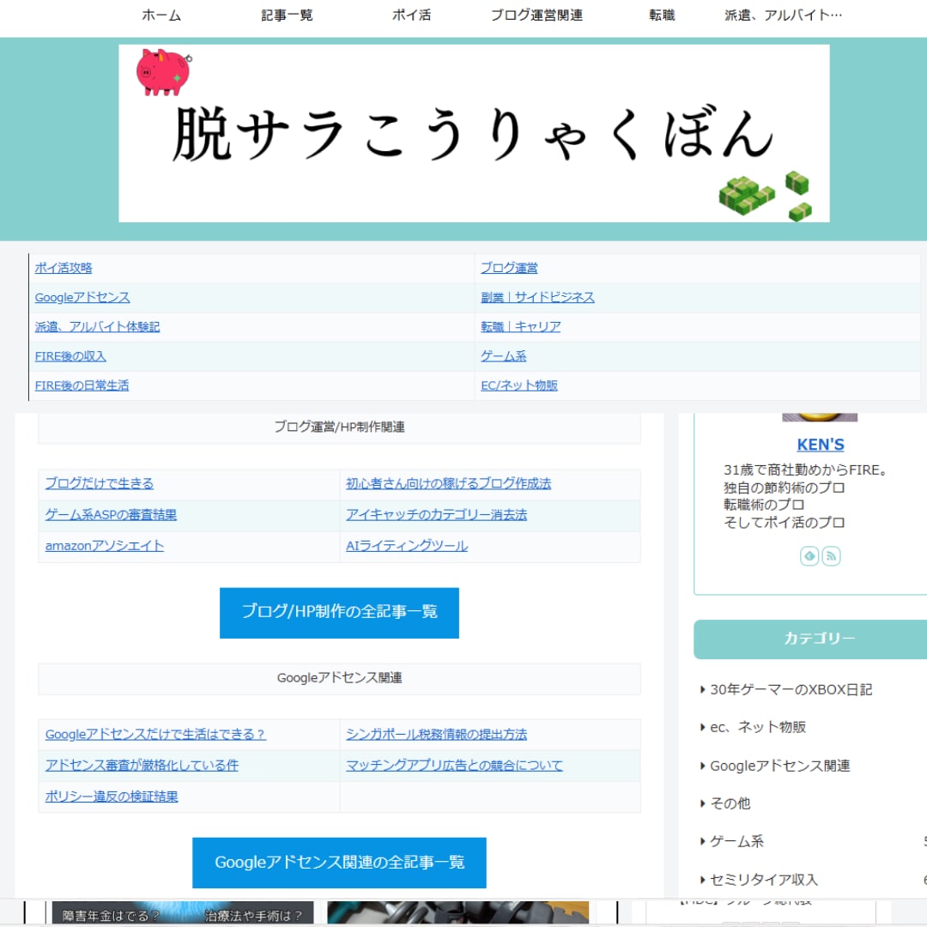Click the feedly follow icon under KEN'S profile

(809, 555)
